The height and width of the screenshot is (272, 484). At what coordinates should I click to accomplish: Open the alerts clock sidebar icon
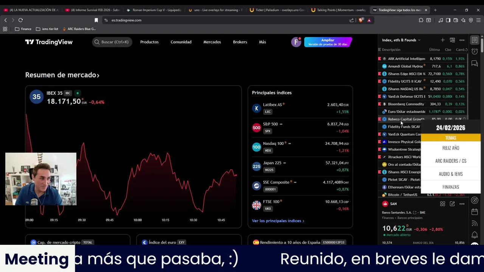click(475, 52)
